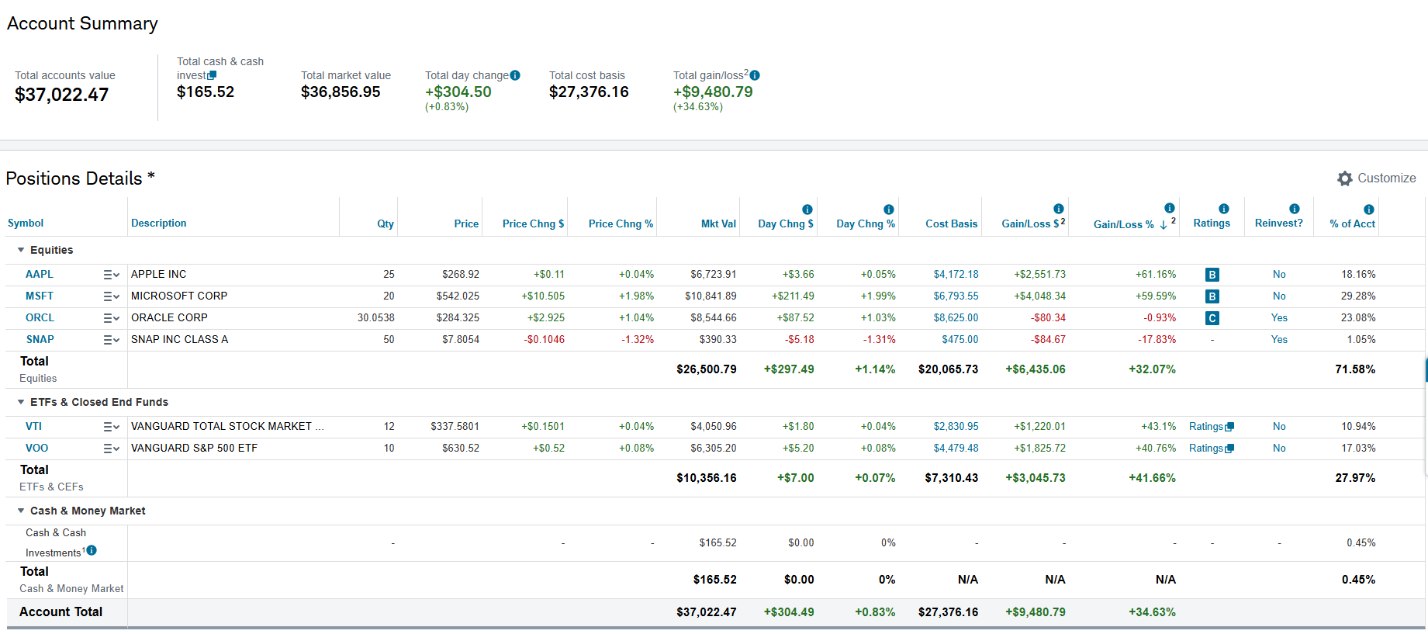The image size is (1428, 634).
Task: Sort by Gain/Loss % column header
Action: [x=1123, y=224]
